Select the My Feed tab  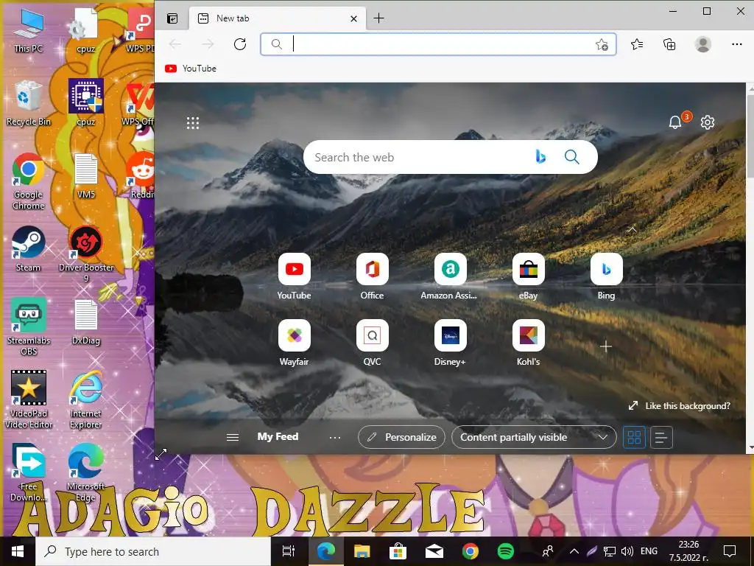[278, 436]
